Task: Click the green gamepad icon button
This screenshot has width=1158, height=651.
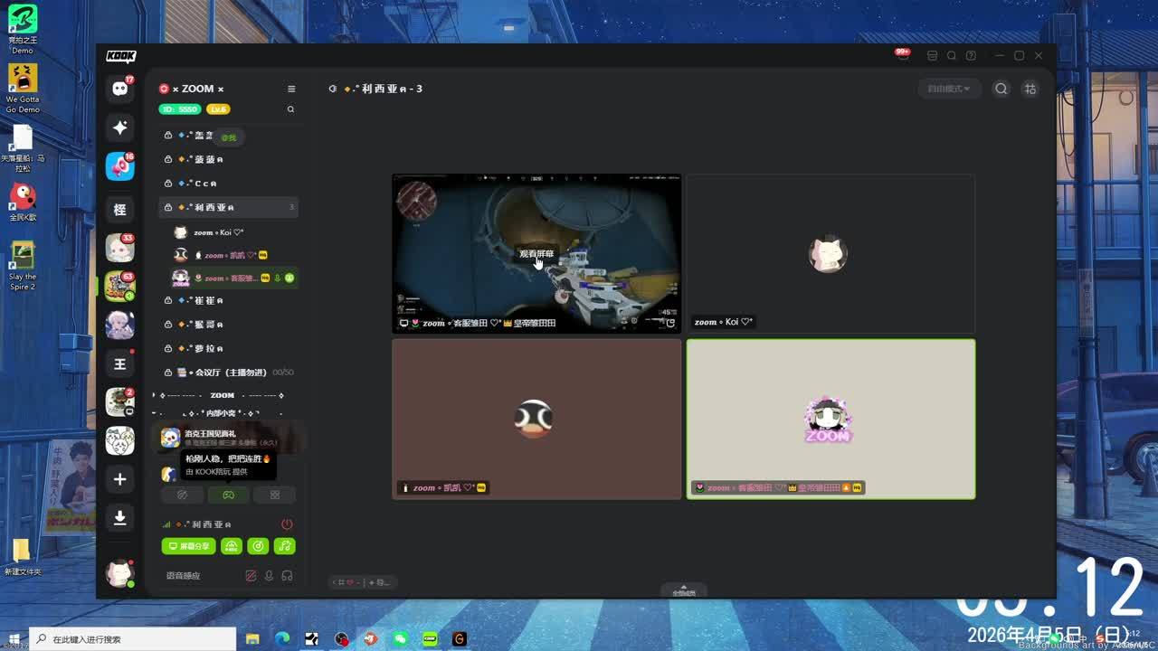Action: 228,495
